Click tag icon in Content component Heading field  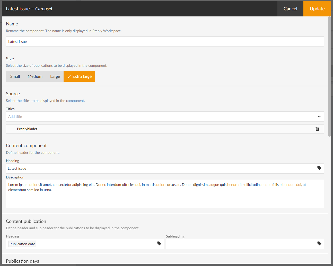(x=319, y=168)
